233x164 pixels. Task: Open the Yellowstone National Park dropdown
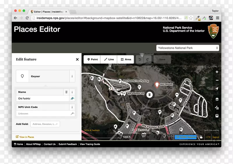(x=188, y=48)
